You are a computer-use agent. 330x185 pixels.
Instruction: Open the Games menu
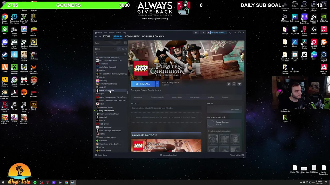pos(118,33)
